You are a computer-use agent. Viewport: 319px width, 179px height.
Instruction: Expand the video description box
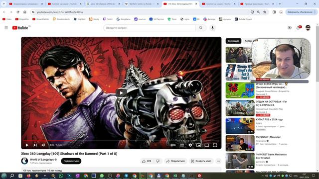121,170
